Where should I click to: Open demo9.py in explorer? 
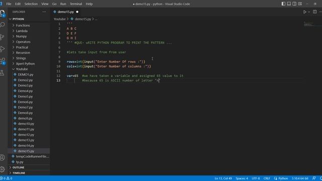click(x=25, y=119)
